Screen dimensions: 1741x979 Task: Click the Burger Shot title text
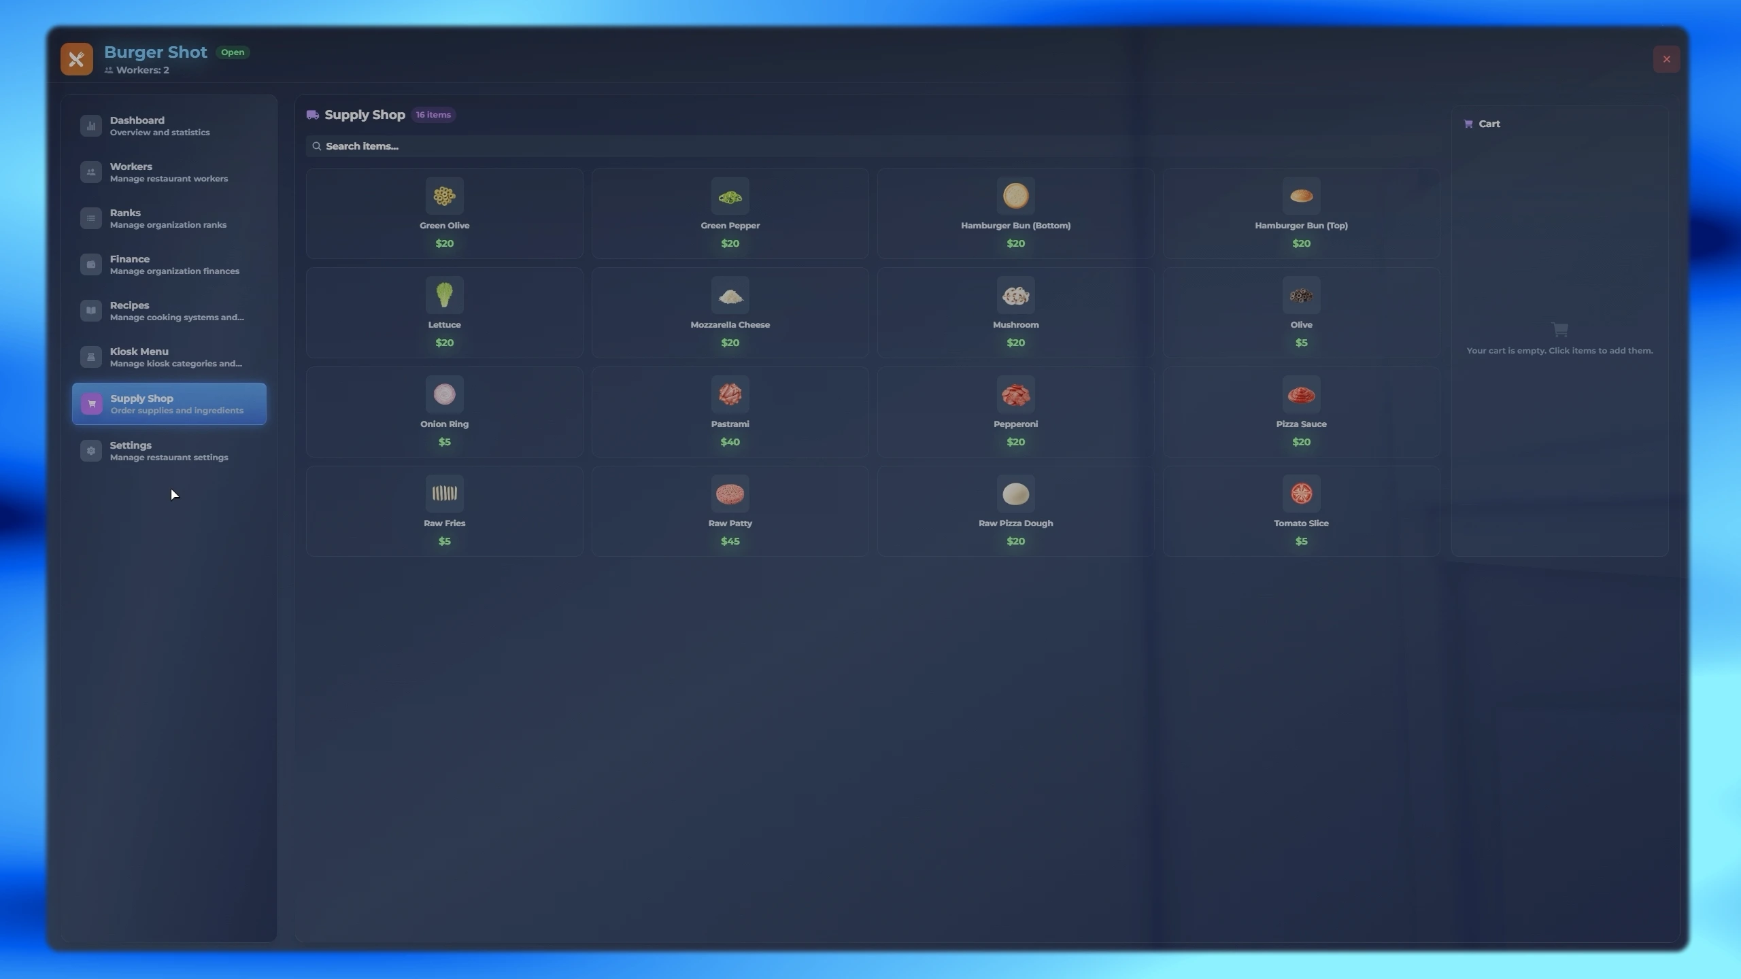pyautogui.click(x=155, y=52)
